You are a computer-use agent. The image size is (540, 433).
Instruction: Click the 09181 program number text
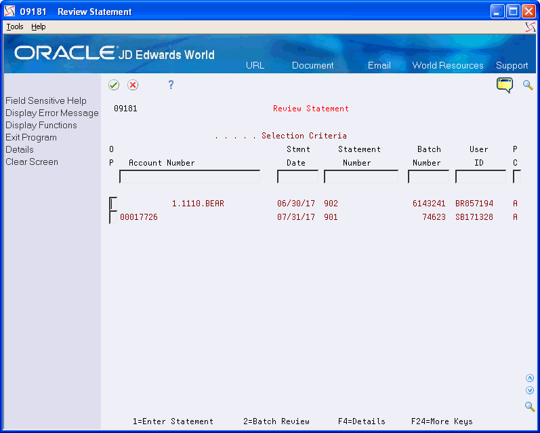pyautogui.click(x=125, y=109)
